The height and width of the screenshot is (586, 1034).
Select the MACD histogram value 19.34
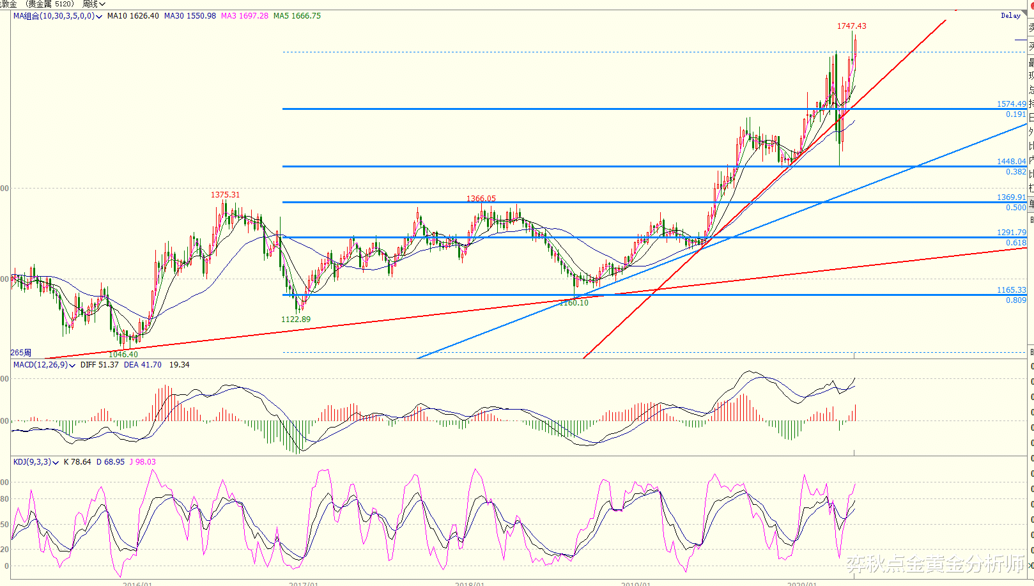[x=179, y=365]
